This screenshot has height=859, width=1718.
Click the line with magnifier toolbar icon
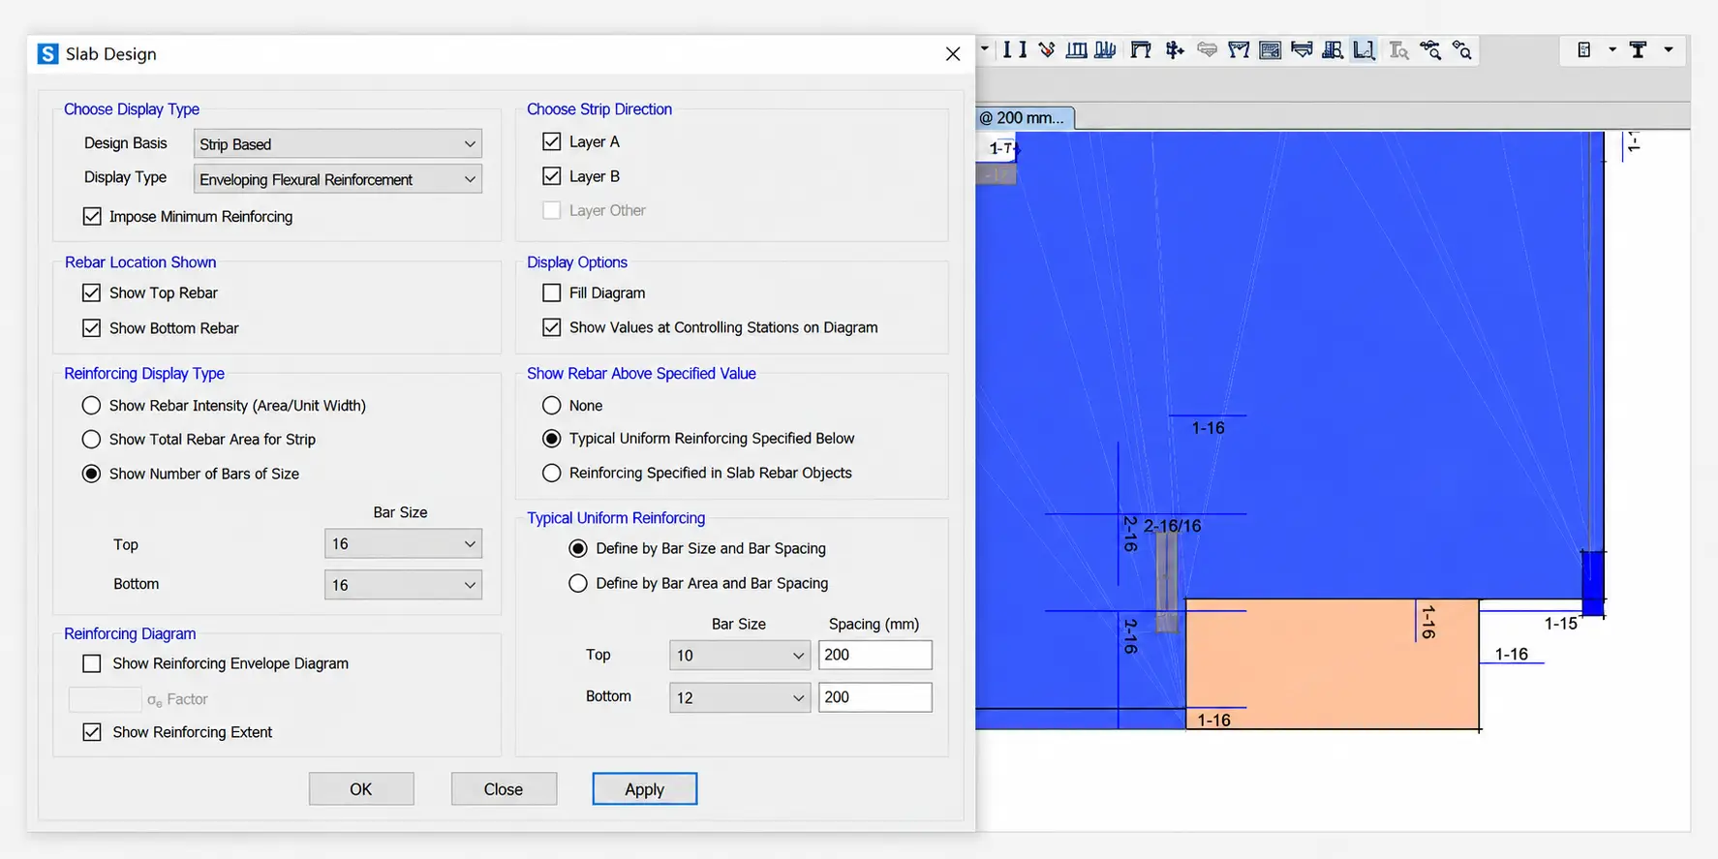coord(1430,49)
